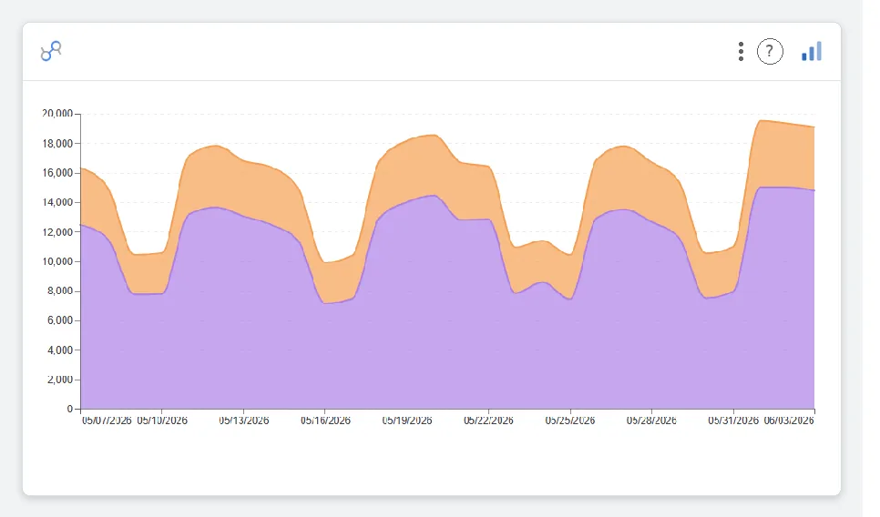This screenshot has width=880, height=517.
Task: Click the 05/19/2026 date label
Action: 407,421
